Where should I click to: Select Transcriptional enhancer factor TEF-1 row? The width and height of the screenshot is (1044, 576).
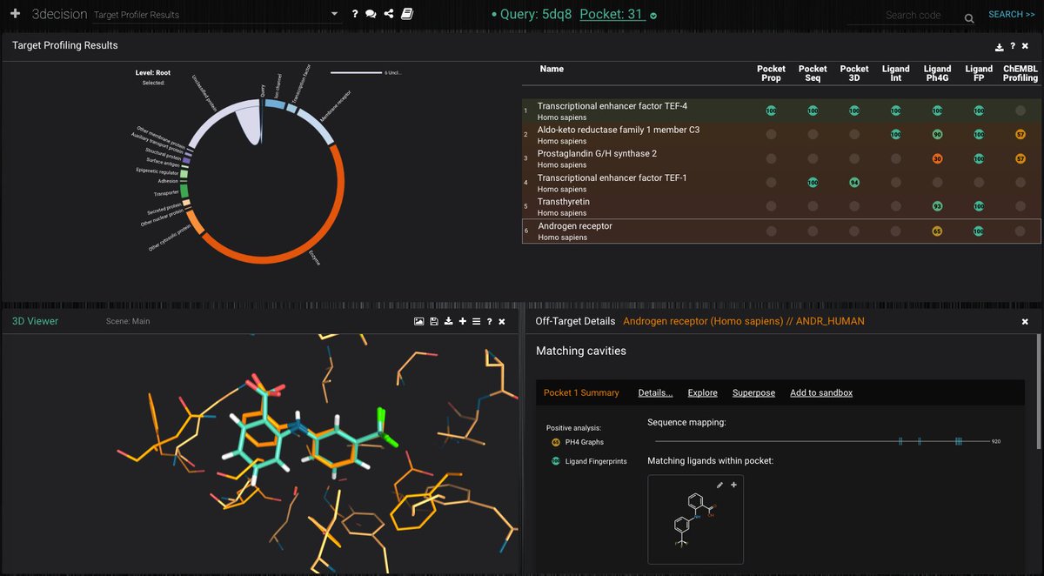[x=781, y=183]
